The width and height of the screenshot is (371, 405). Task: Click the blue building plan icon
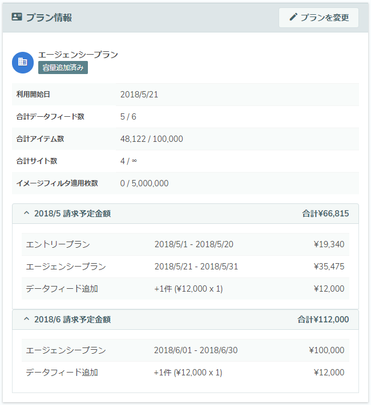click(x=23, y=63)
